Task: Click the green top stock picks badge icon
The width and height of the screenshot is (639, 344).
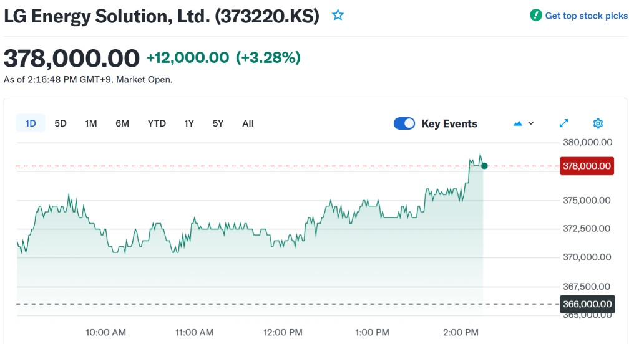Action: pos(535,16)
